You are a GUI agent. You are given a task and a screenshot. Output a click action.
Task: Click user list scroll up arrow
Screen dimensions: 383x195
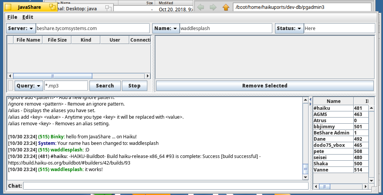[x=371, y=108]
